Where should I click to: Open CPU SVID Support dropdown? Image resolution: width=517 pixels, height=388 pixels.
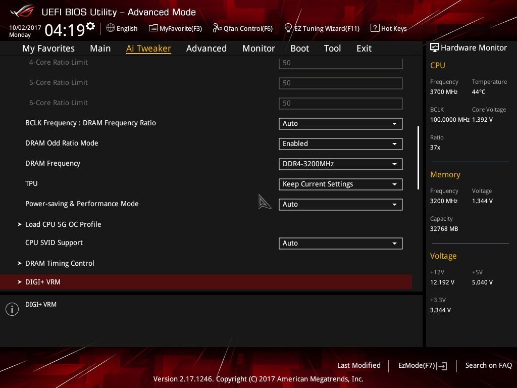pos(341,243)
